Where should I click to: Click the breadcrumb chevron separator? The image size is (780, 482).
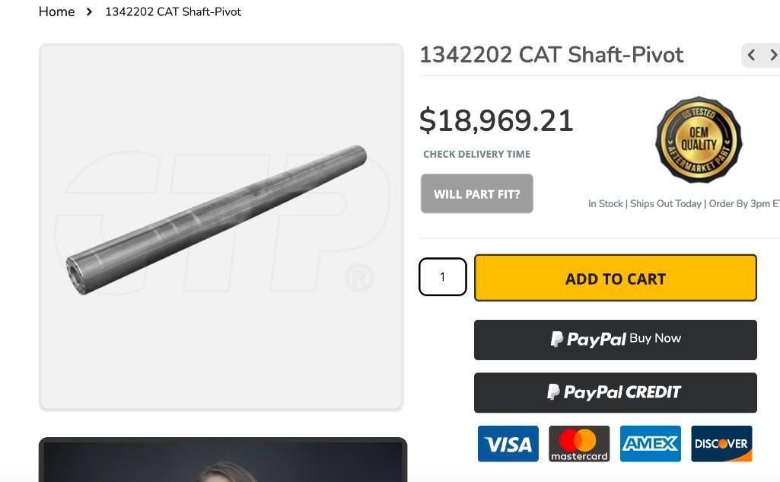pyautogui.click(x=89, y=12)
